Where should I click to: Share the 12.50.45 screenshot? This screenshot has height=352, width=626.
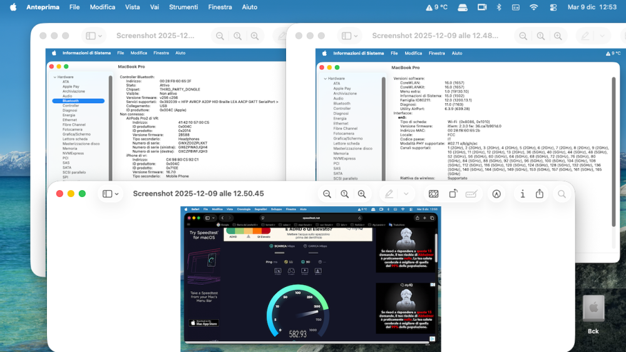[540, 194]
